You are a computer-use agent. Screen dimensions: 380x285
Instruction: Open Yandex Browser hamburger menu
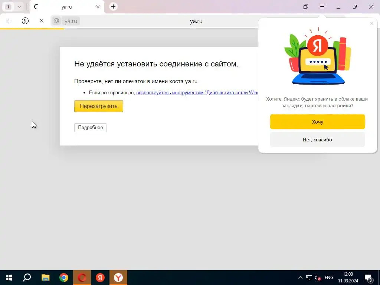pos(322,7)
